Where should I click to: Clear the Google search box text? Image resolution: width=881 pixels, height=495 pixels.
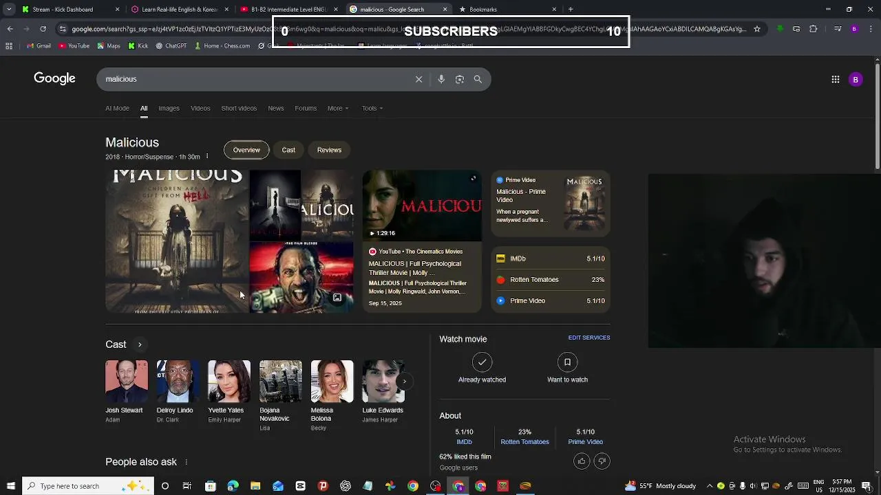pyautogui.click(x=418, y=79)
